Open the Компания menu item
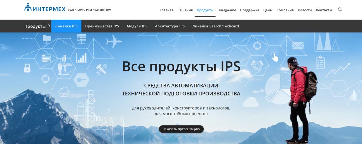The image size is (362, 144). (x=285, y=10)
